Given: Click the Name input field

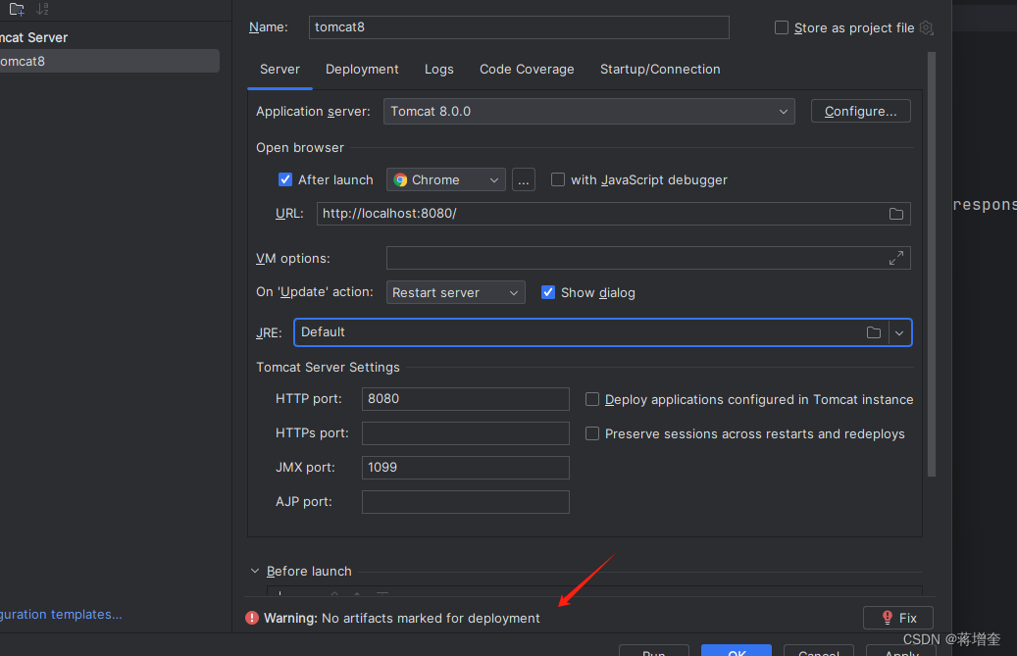Looking at the screenshot, I should click(x=519, y=27).
